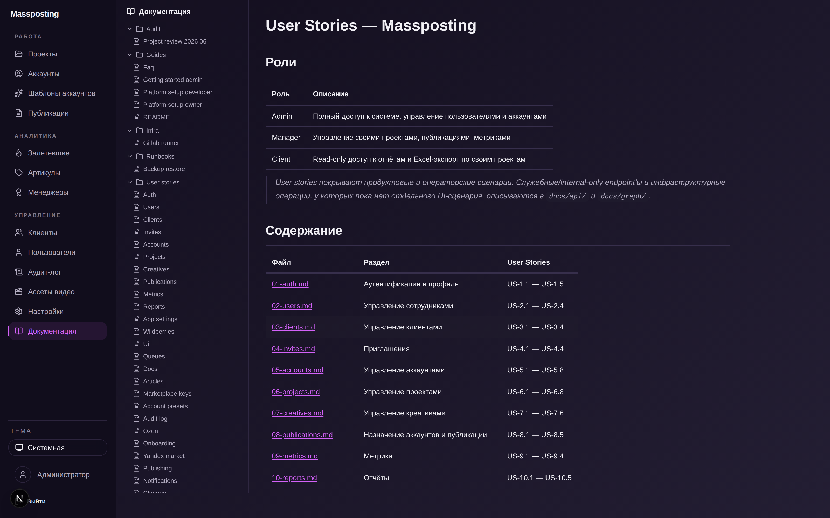Click the Клиенты people icon
The image size is (830, 518).
18,233
